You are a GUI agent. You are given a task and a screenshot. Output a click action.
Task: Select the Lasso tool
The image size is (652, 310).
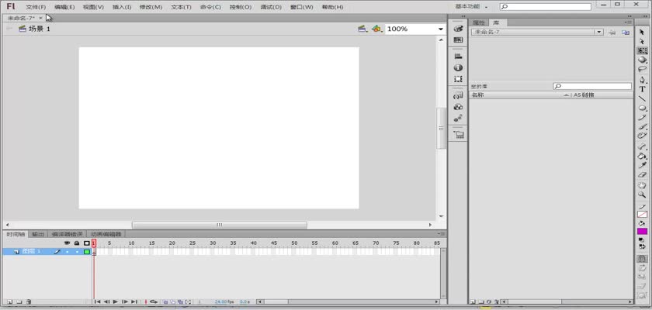[642, 70]
